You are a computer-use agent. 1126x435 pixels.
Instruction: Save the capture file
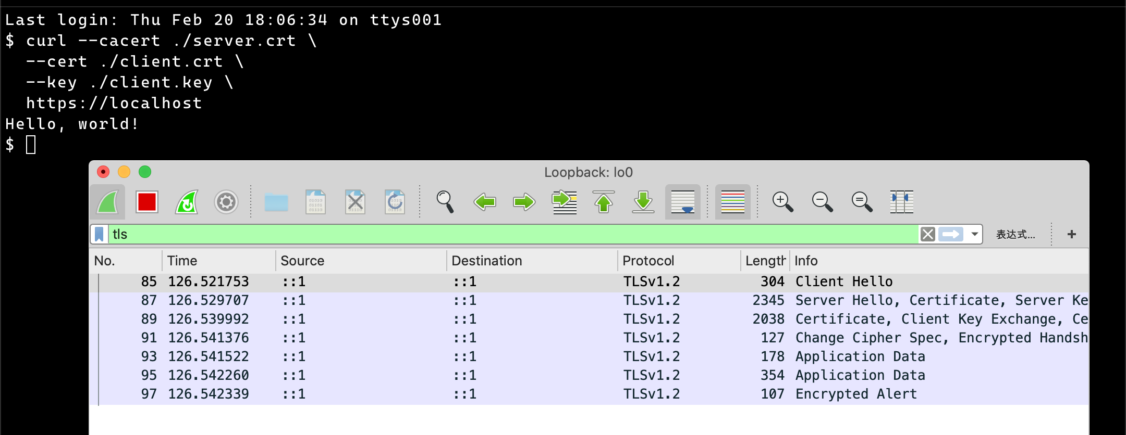[316, 202]
